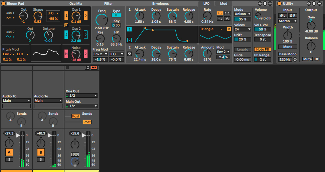Enable Legato mode
The image size is (325, 172).
(x=242, y=50)
